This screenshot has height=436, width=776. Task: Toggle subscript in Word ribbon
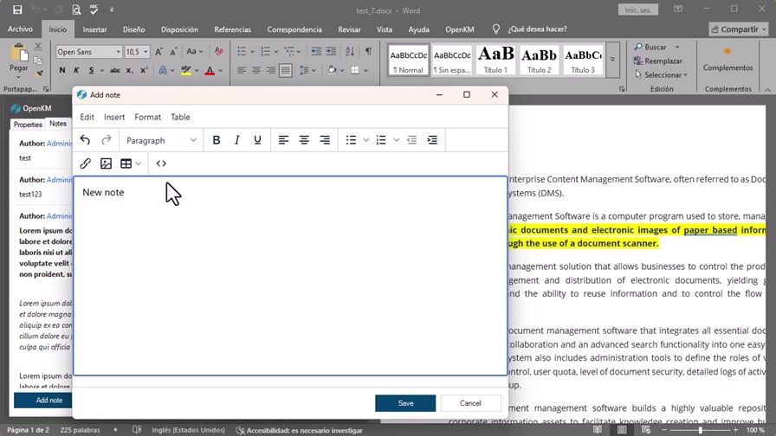[x=129, y=71]
